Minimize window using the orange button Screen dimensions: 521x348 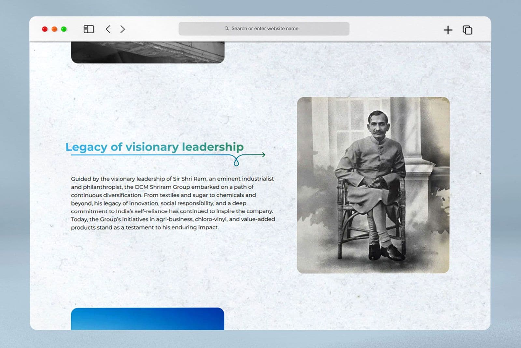[54, 29]
